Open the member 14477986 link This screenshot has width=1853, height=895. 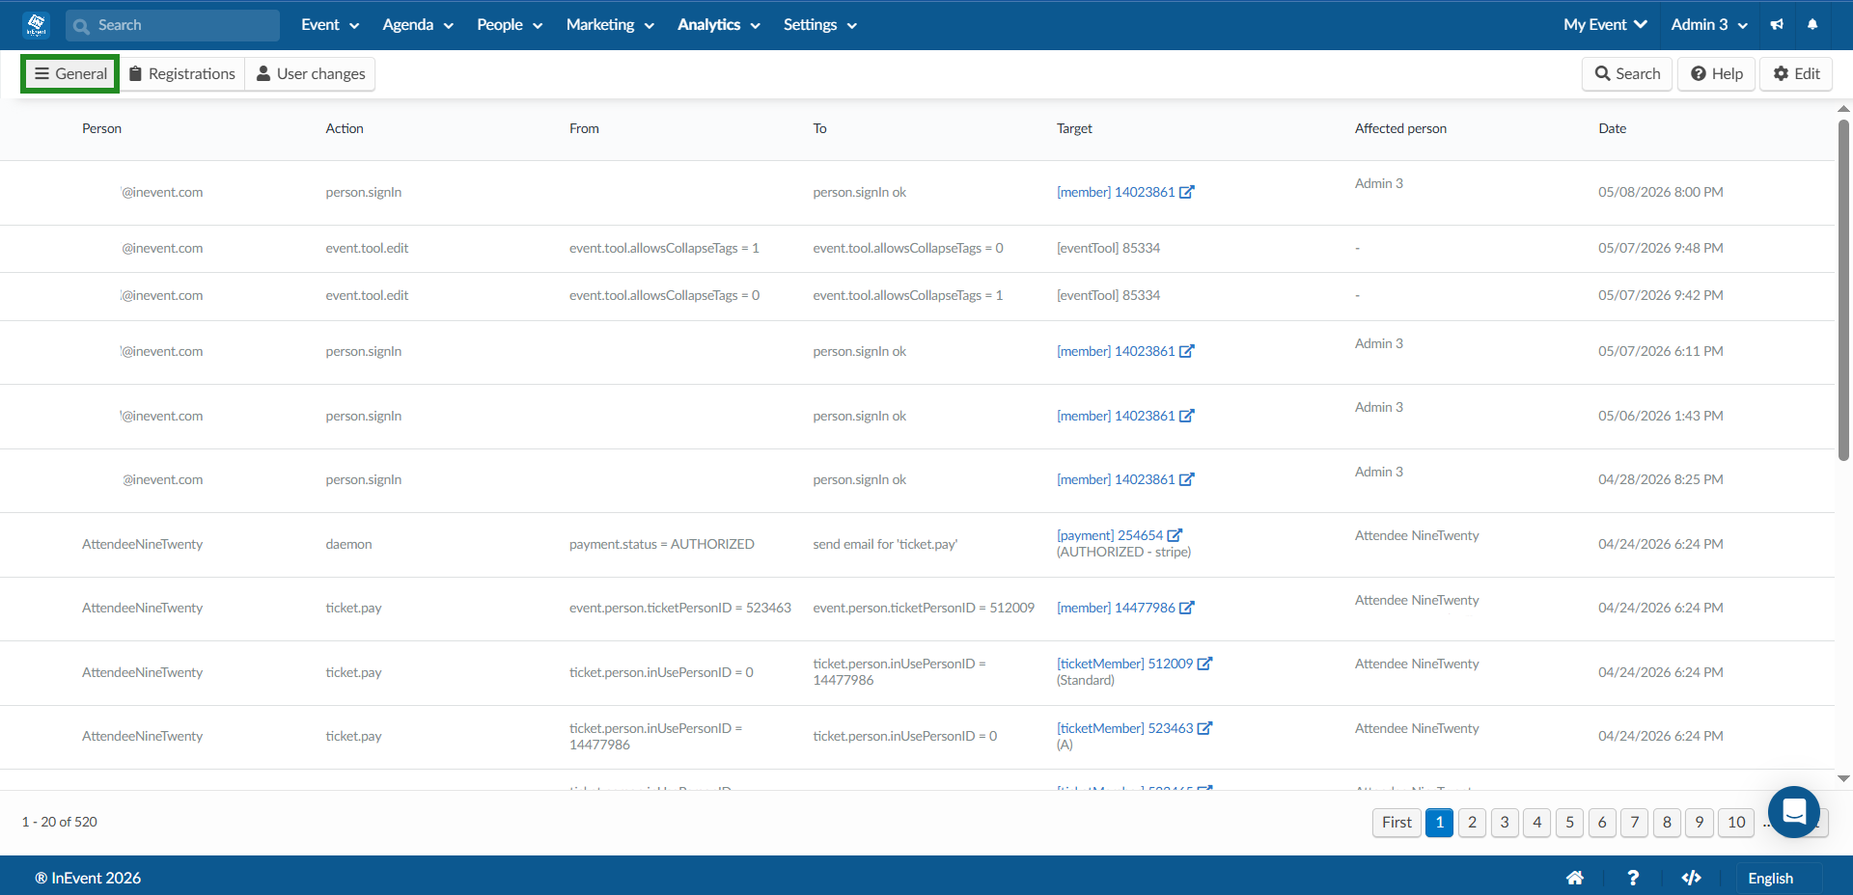[1116, 608]
